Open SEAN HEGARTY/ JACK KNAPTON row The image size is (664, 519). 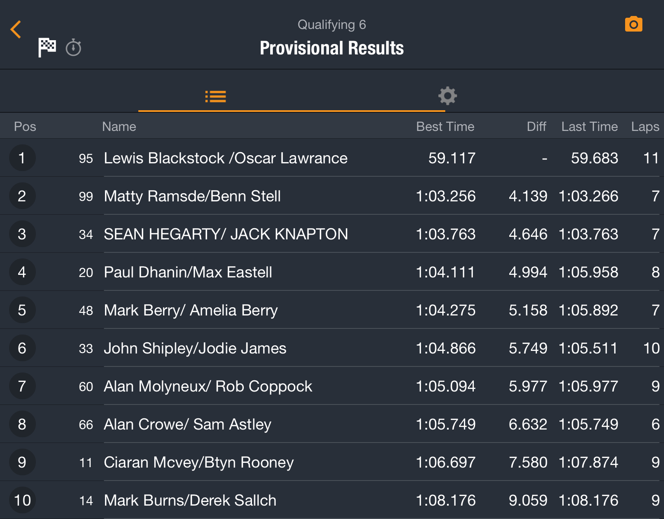pyautogui.click(x=332, y=234)
